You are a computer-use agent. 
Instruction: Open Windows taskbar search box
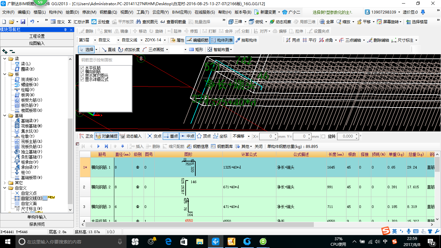pyautogui.click(x=71, y=242)
